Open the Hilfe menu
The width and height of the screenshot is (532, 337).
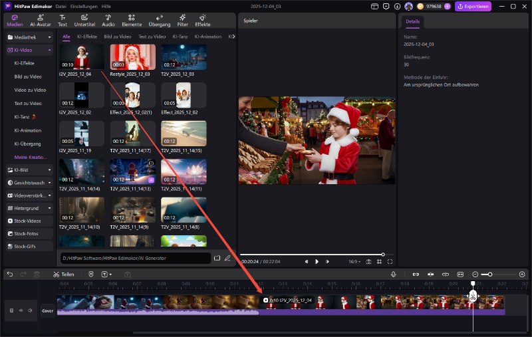[x=106, y=7]
